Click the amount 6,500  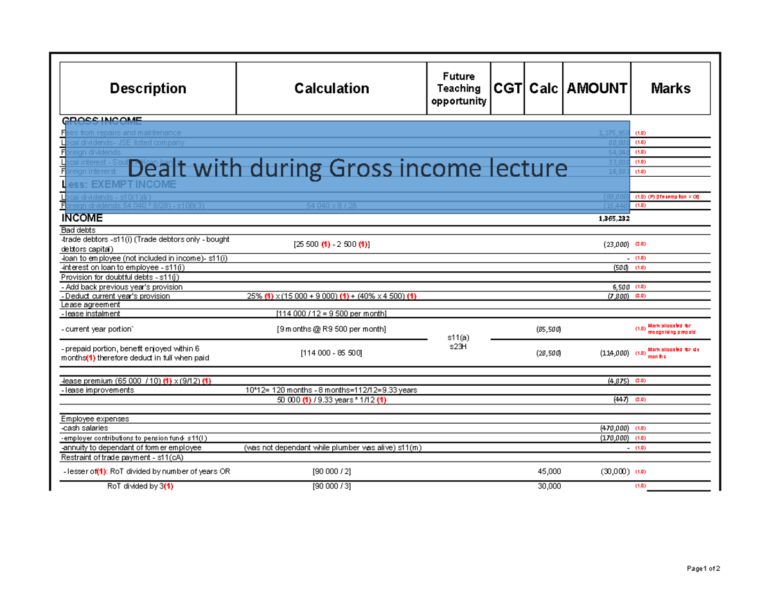(x=621, y=287)
